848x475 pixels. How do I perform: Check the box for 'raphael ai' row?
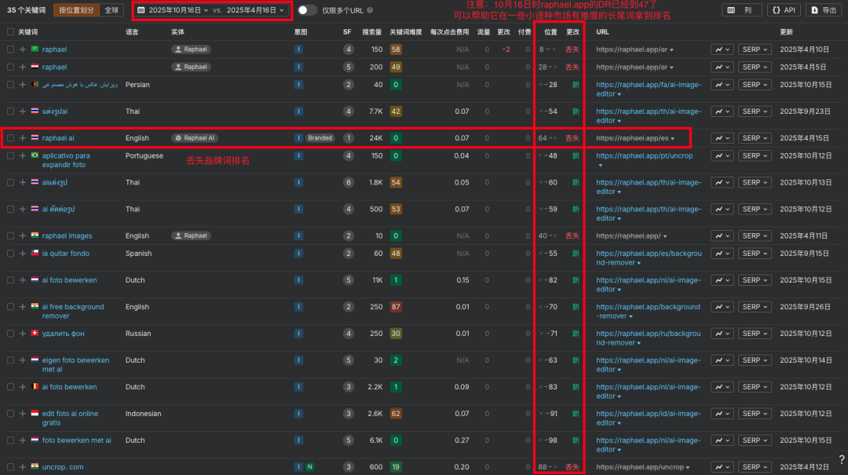tap(10, 138)
